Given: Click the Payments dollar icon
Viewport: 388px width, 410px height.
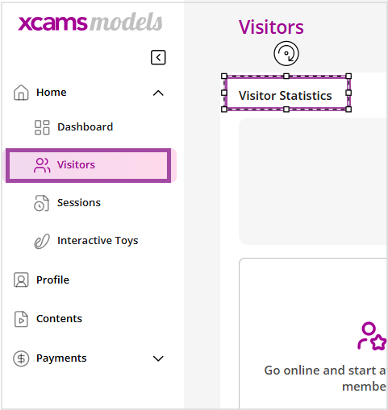Looking at the screenshot, I should [21, 358].
